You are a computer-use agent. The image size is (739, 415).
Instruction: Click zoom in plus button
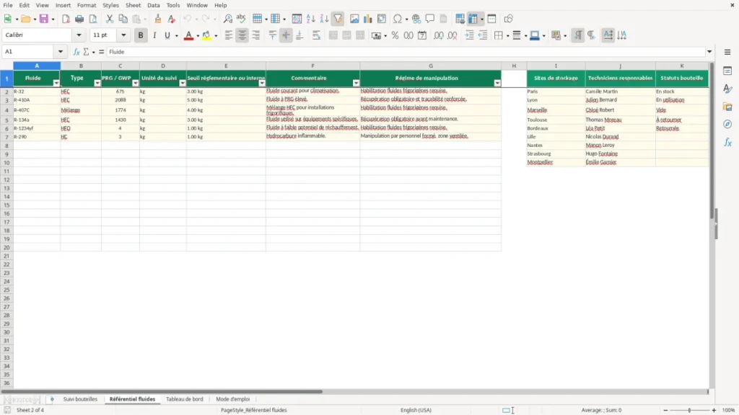click(x=714, y=410)
